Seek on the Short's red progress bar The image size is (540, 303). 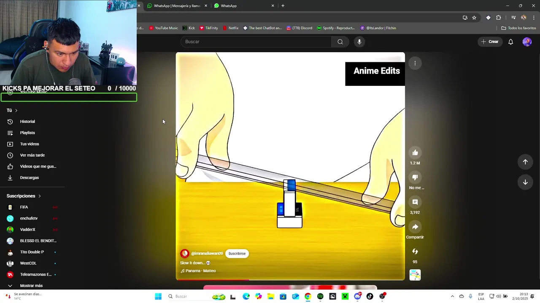click(290, 279)
